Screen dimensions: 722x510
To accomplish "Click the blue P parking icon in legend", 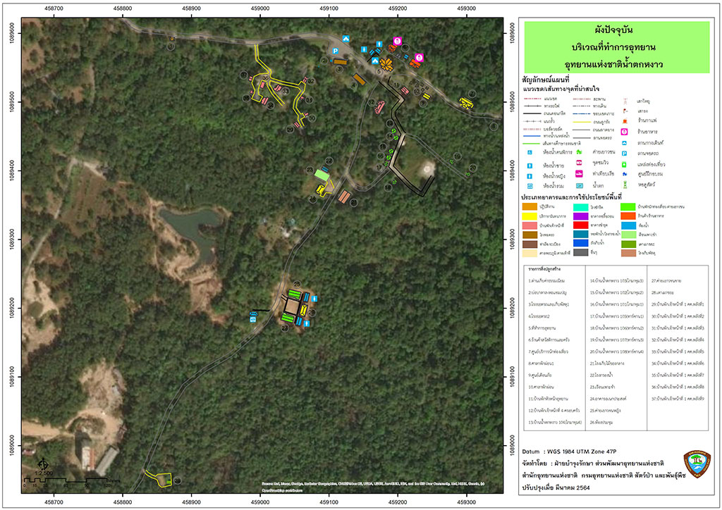I will pos(625,153).
